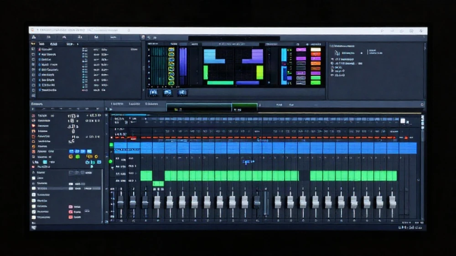This screenshot has height=256, width=456.
Task: Select the short green clip below the green track
Action: tap(158, 184)
